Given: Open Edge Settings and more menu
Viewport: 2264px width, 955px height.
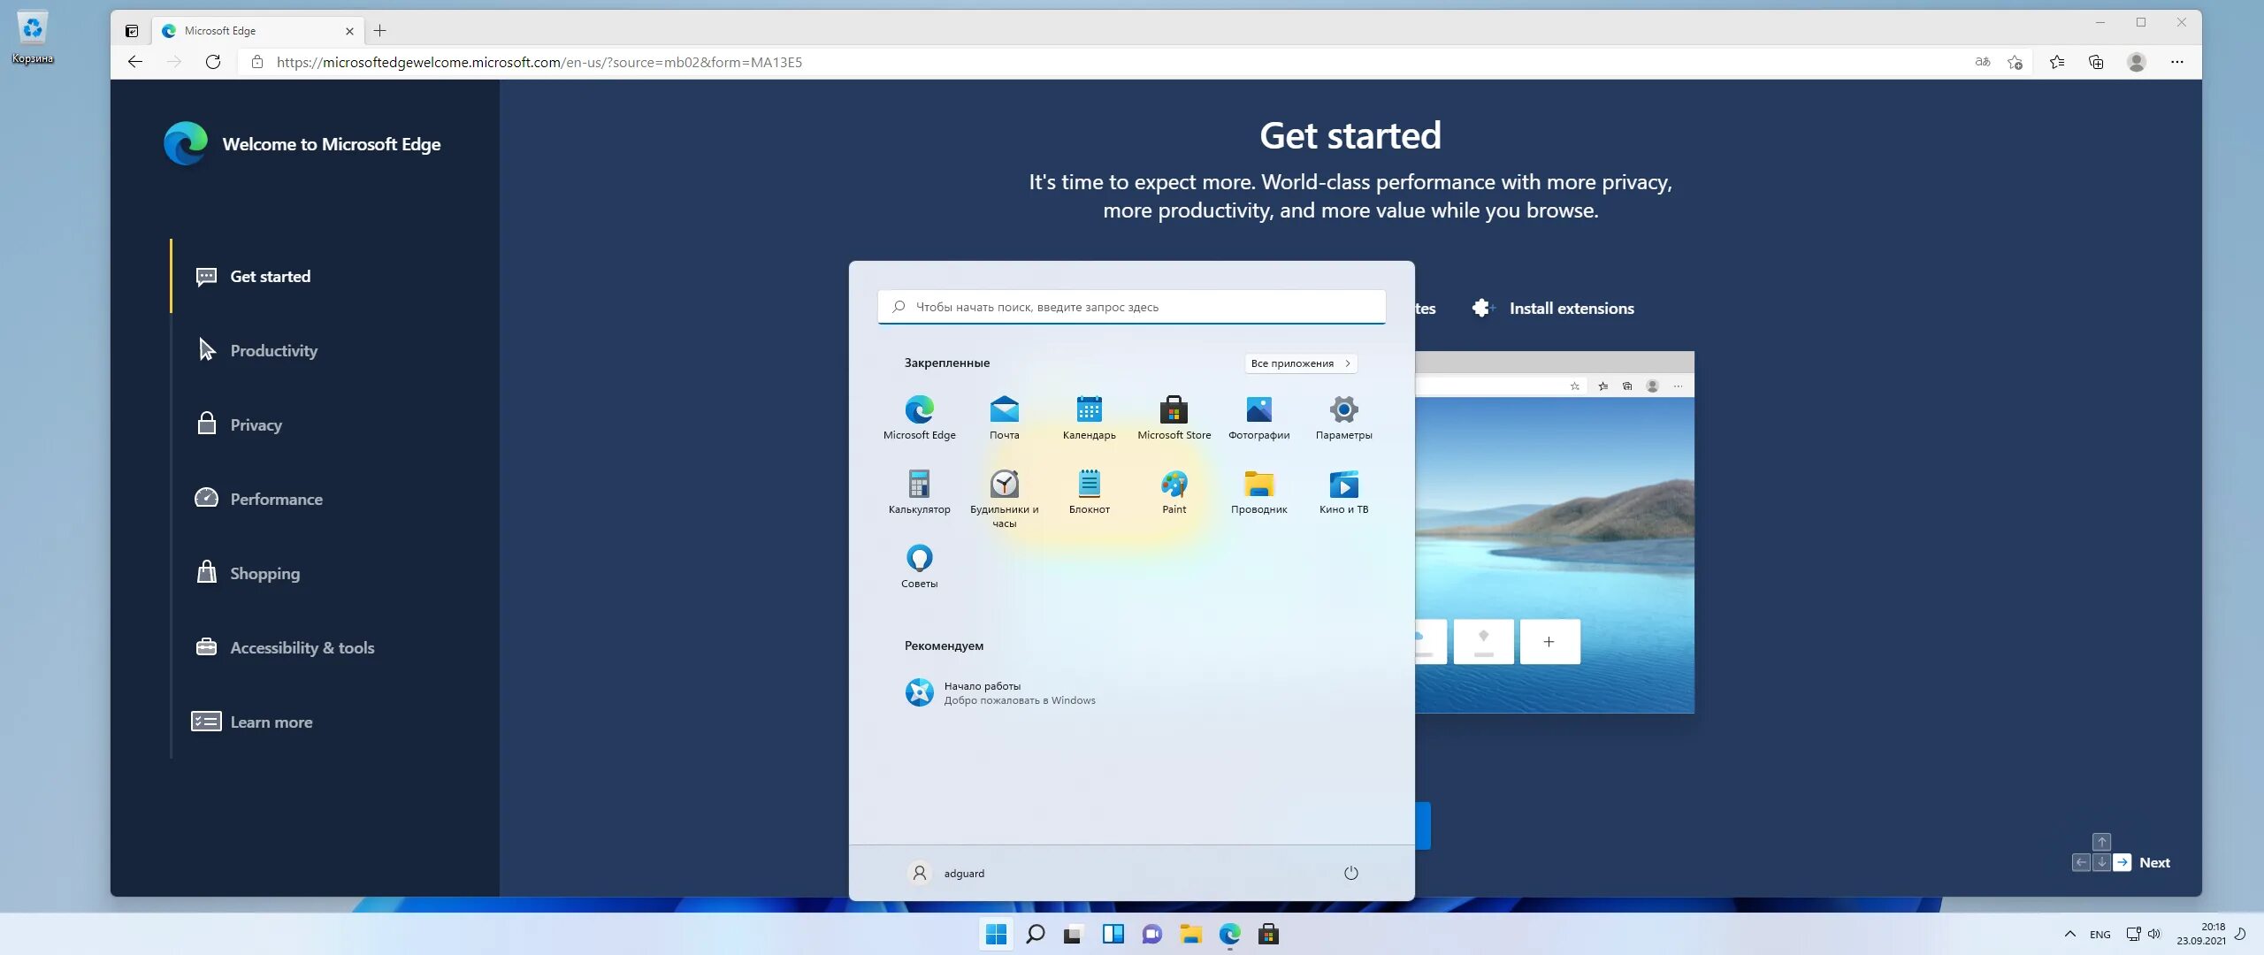Looking at the screenshot, I should coord(2177,62).
